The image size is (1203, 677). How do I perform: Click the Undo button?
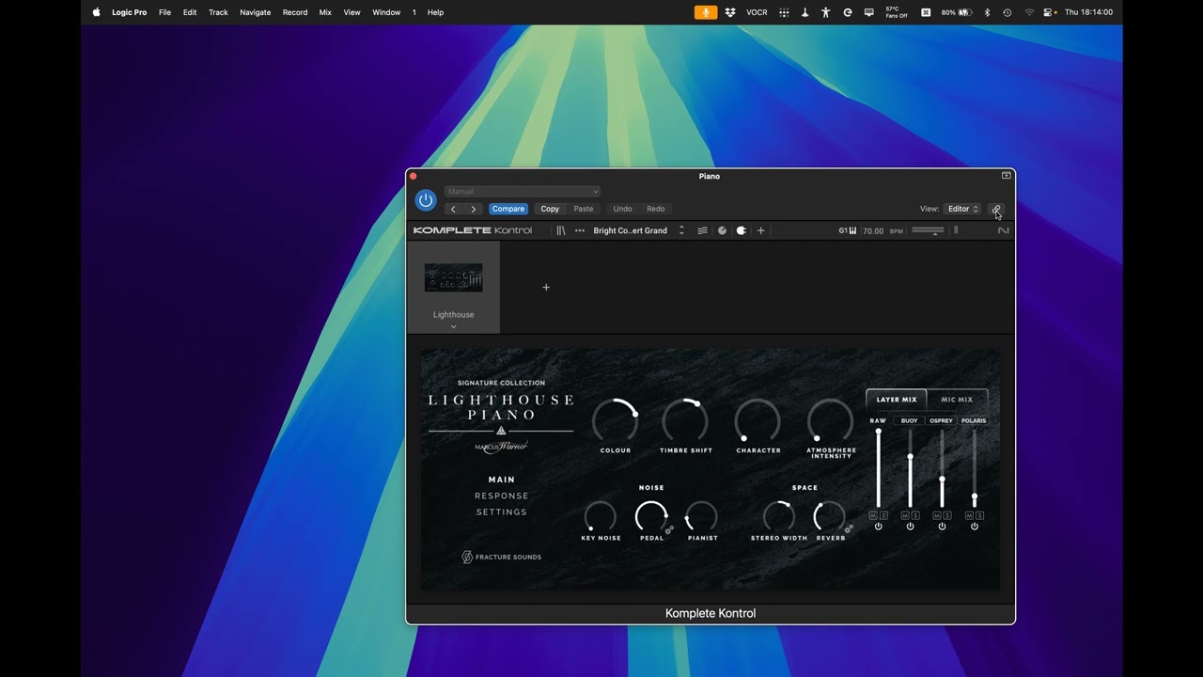click(622, 209)
